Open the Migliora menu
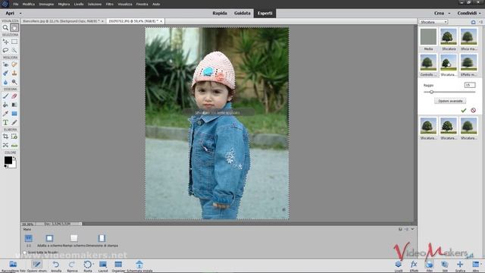 click(64, 5)
